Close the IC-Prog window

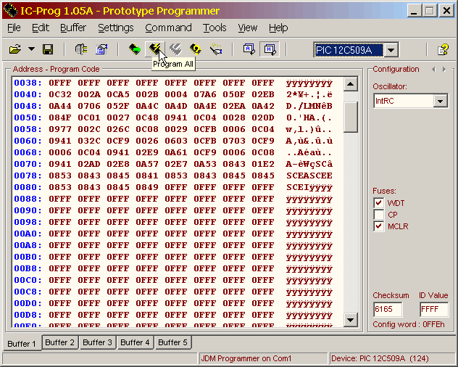(446, 11)
